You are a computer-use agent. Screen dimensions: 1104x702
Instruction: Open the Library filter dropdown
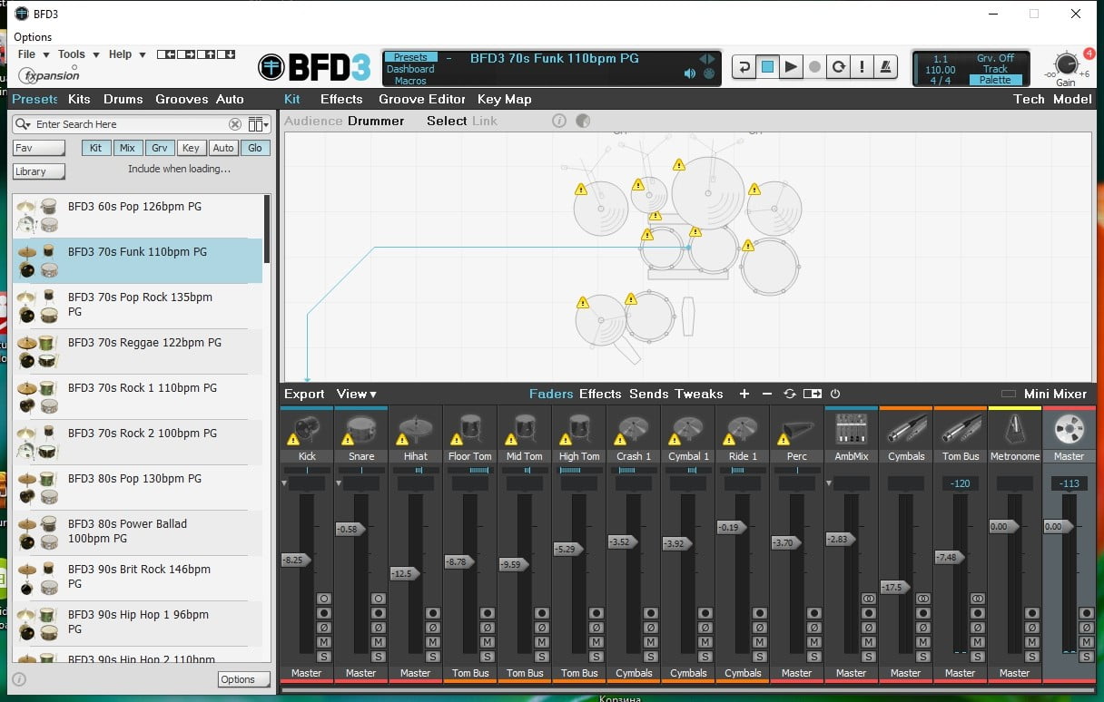(x=39, y=171)
